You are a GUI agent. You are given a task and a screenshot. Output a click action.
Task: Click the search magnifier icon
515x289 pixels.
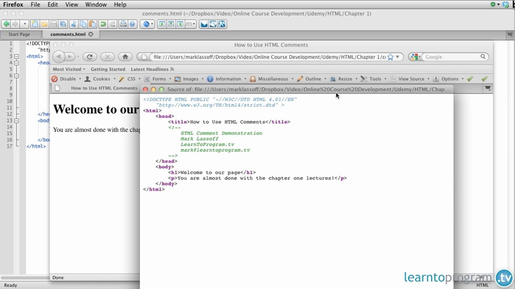coord(483,57)
